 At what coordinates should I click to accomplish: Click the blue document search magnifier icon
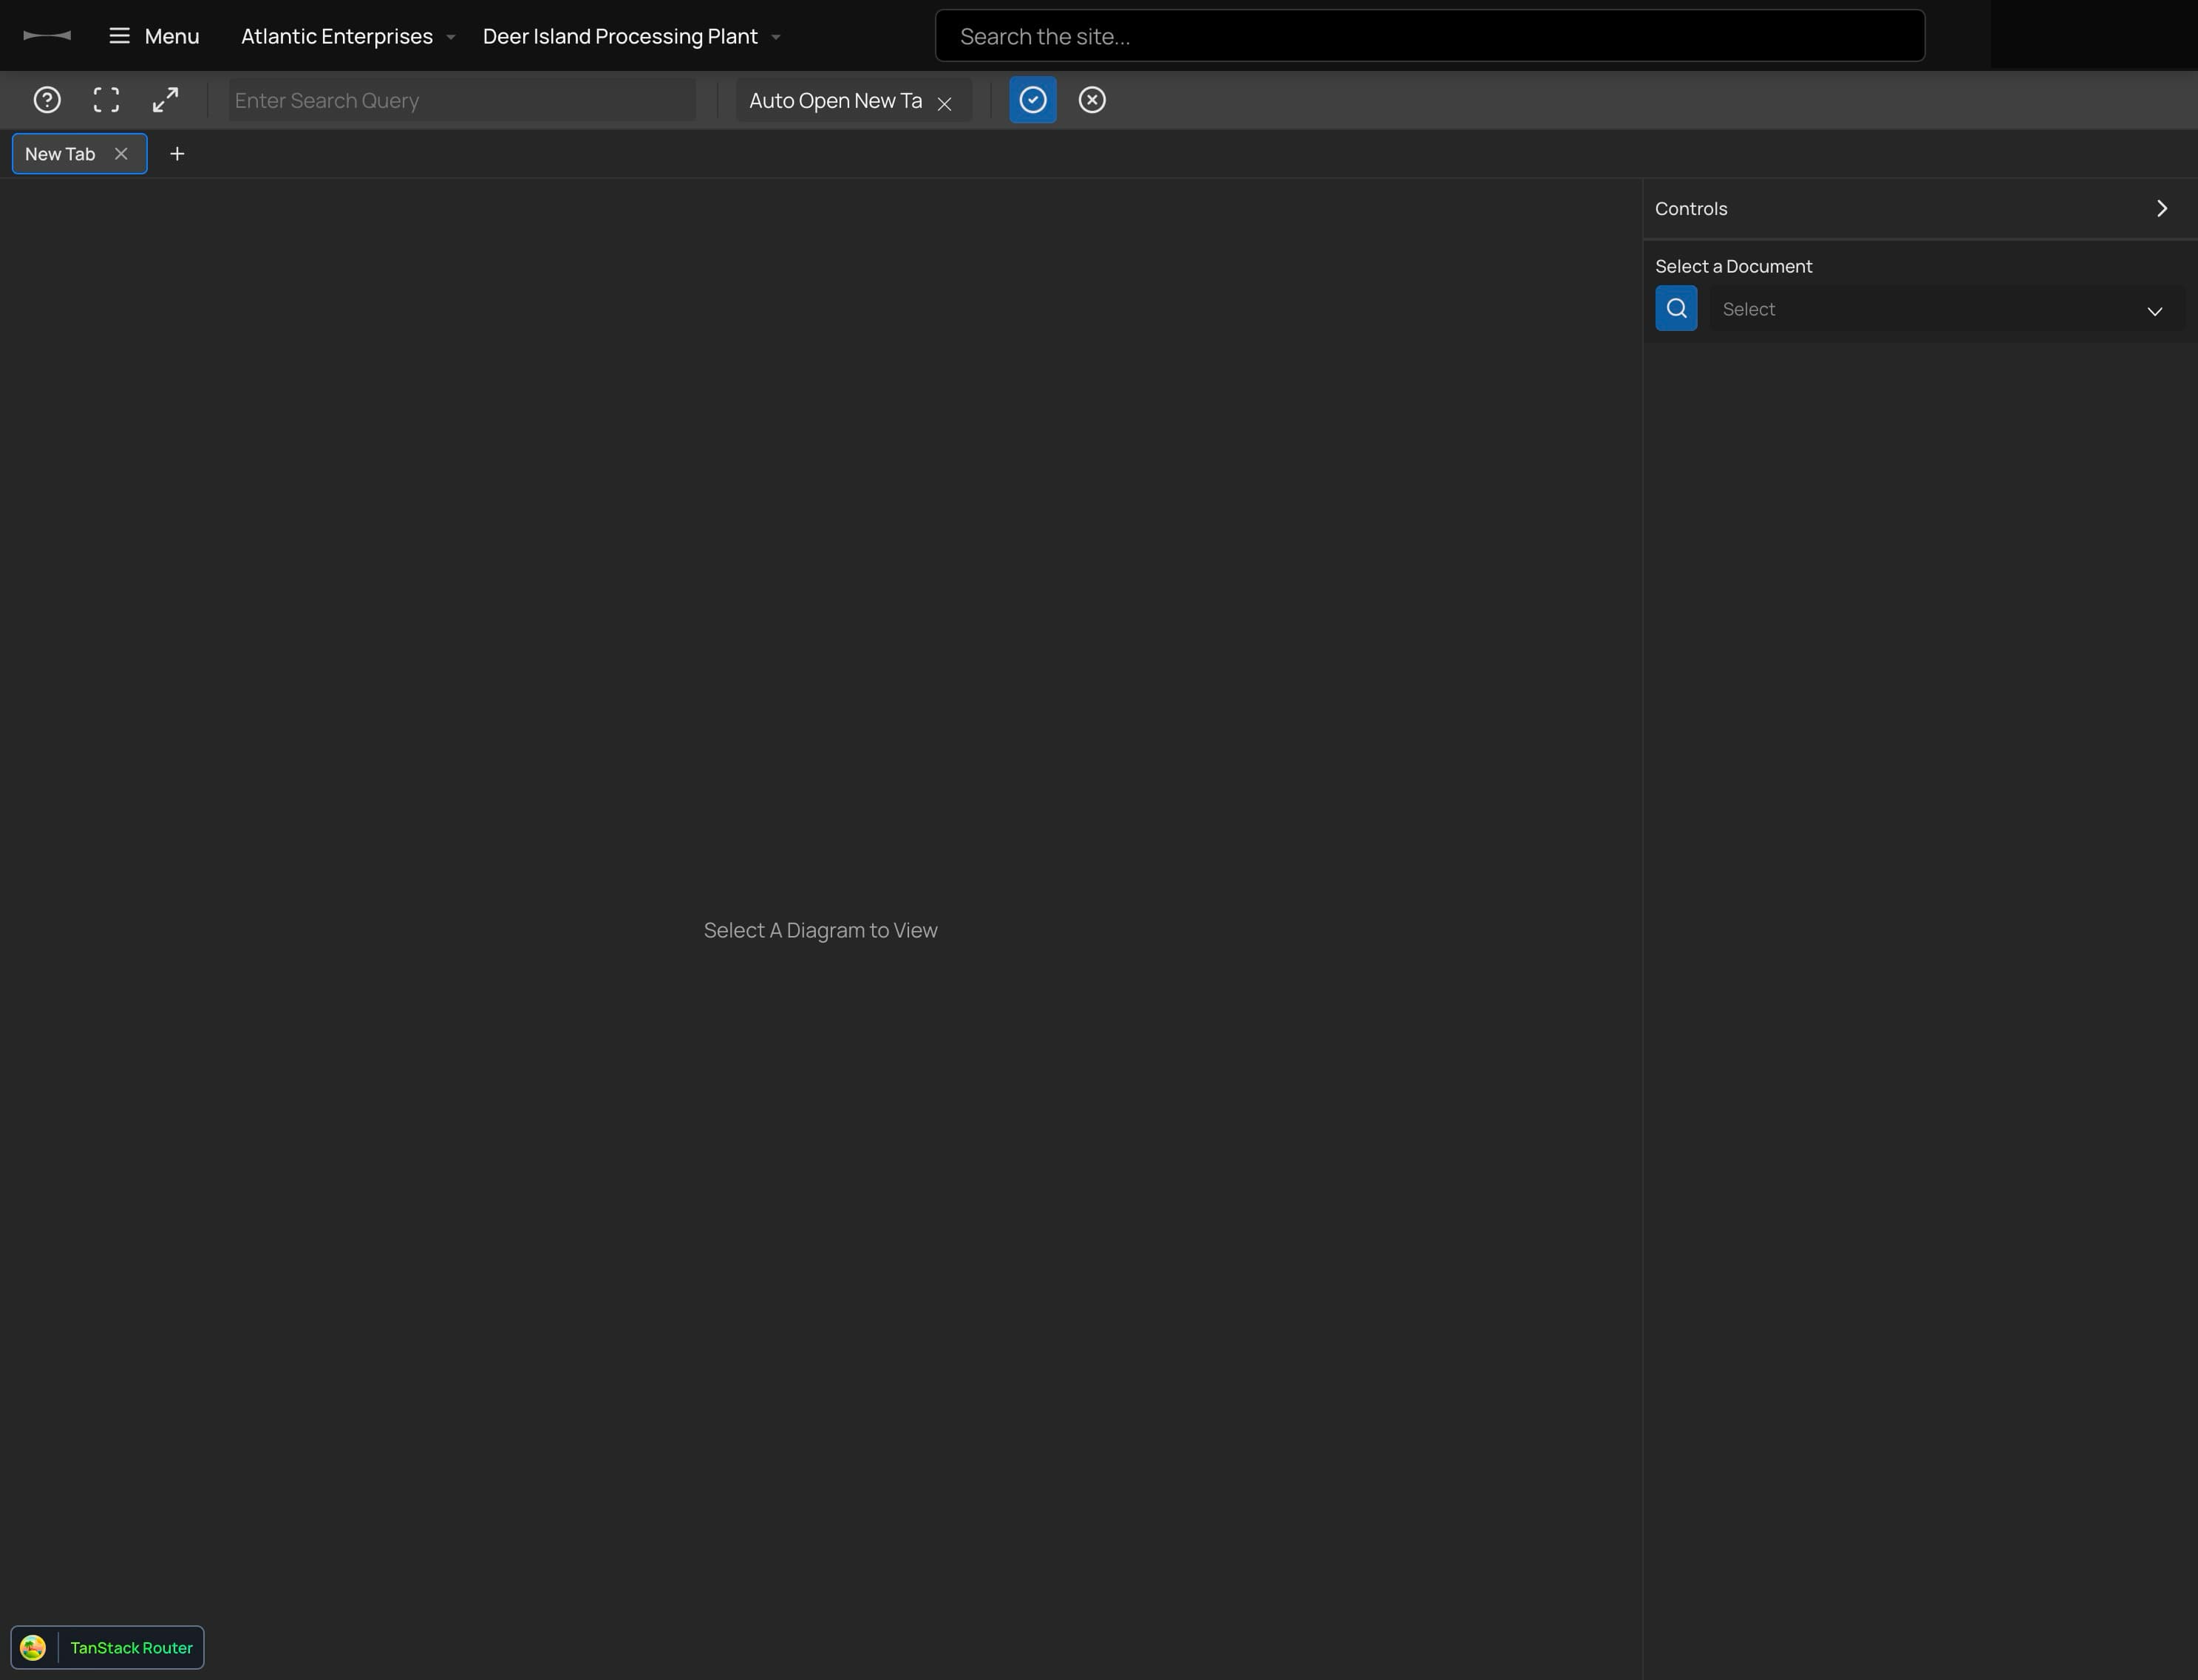[1675, 308]
